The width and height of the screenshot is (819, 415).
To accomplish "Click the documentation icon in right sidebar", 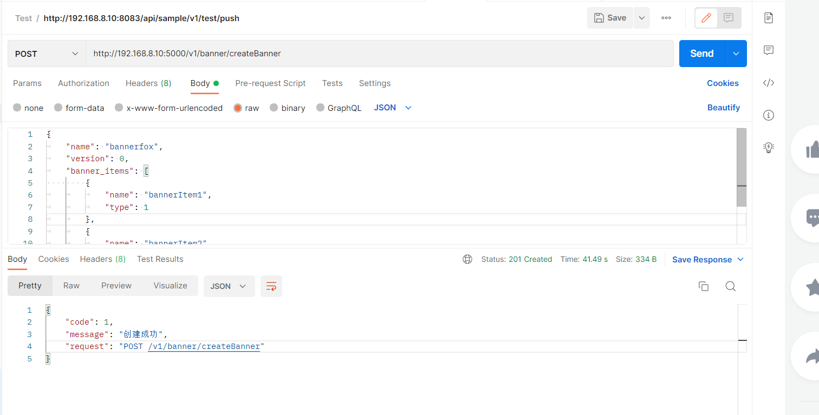I will (768, 18).
